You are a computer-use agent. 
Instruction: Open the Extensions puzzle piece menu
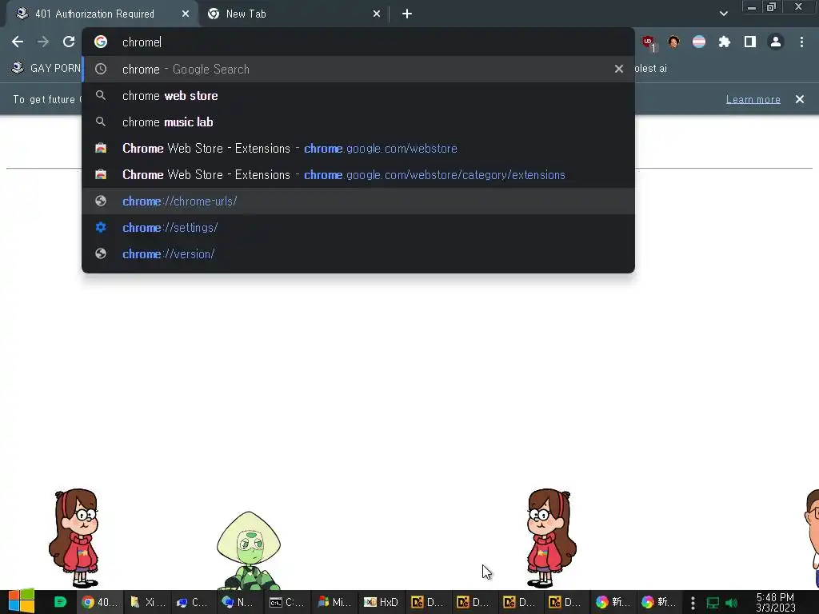pos(725,42)
